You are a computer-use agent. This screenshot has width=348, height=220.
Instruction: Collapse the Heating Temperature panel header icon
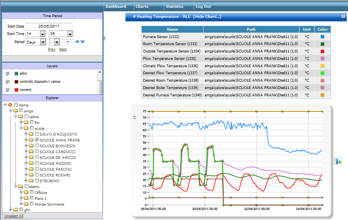point(343,17)
